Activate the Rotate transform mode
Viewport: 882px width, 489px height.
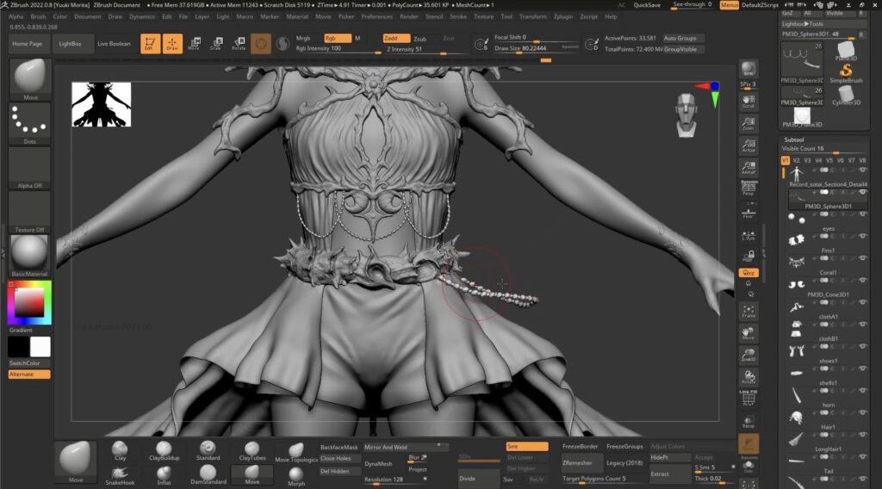pyautogui.click(x=238, y=43)
